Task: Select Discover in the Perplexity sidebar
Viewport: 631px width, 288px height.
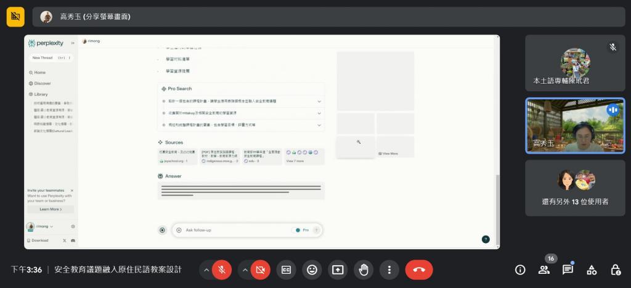Action: pyautogui.click(x=43, y=83)
